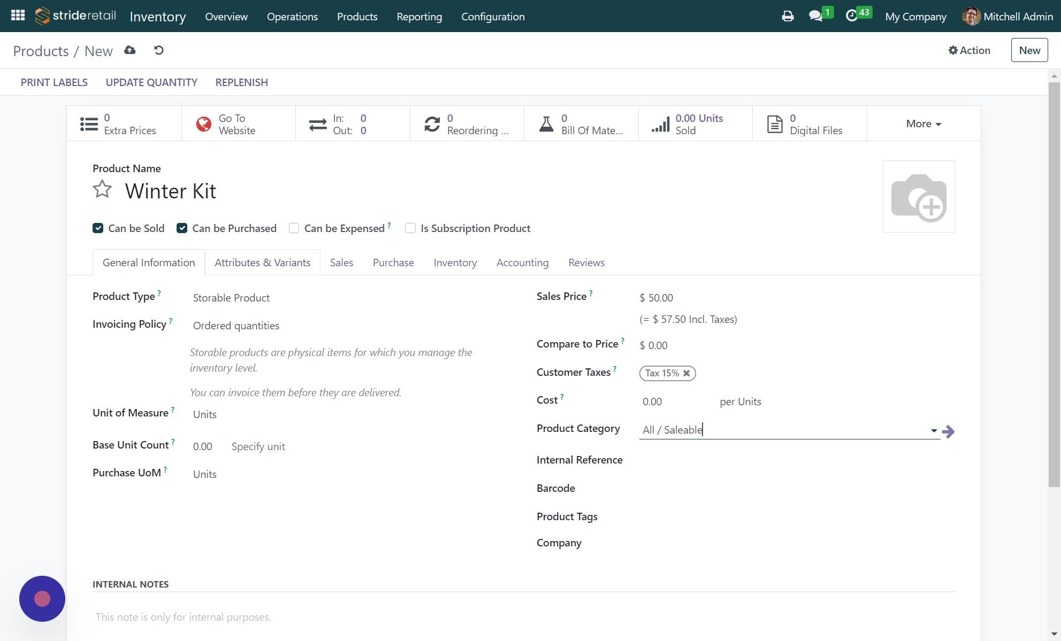Open My Company switcher
Viewport: 1061px width, 641px height.
tap(915, 16)
